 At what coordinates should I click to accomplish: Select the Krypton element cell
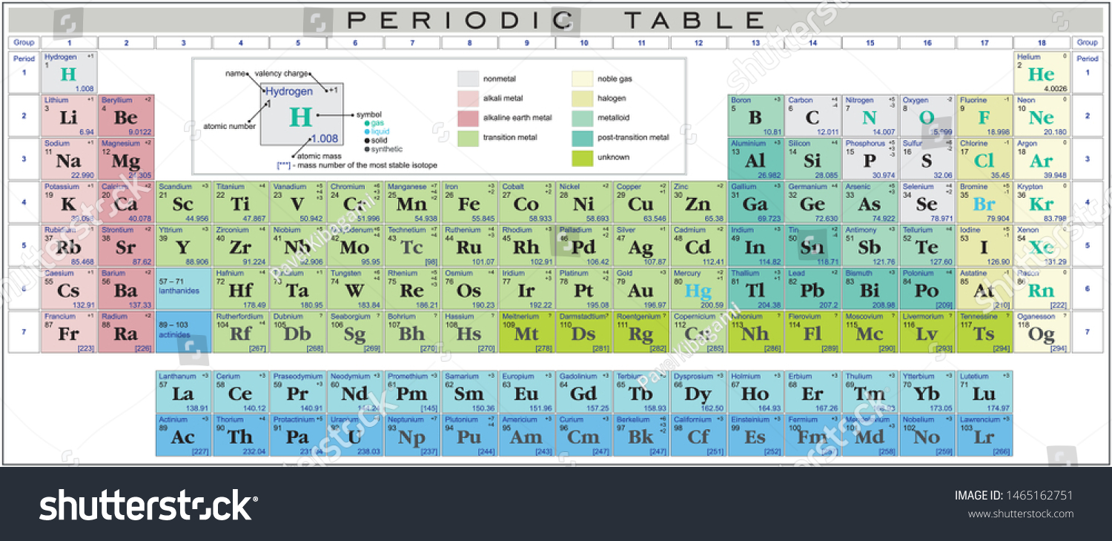(1042, 202)
